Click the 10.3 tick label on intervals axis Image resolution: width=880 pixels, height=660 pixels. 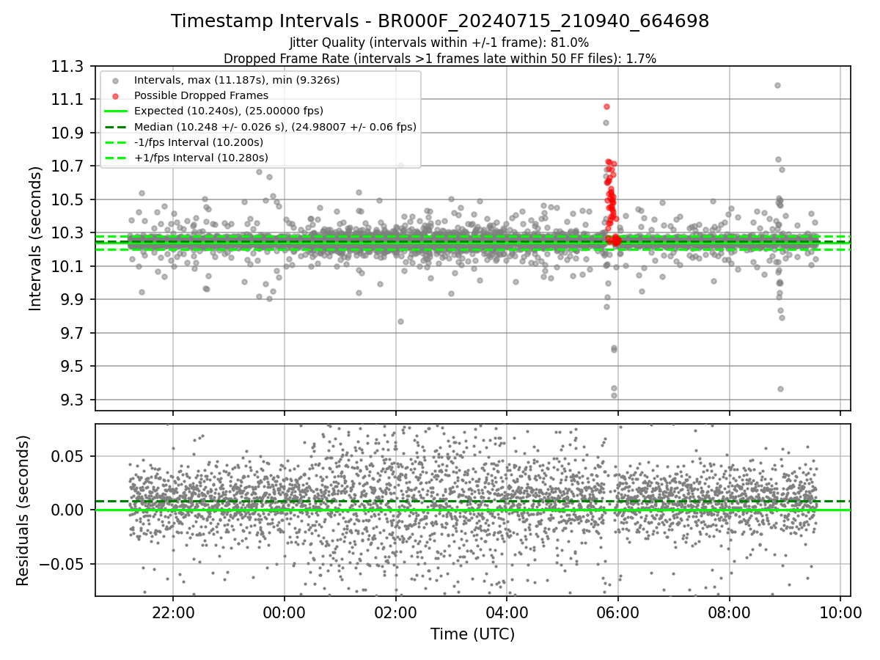67,233
